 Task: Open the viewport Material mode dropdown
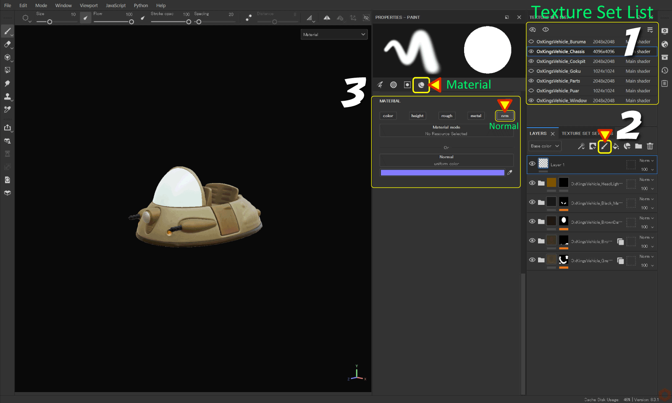[x=334, y=34]
